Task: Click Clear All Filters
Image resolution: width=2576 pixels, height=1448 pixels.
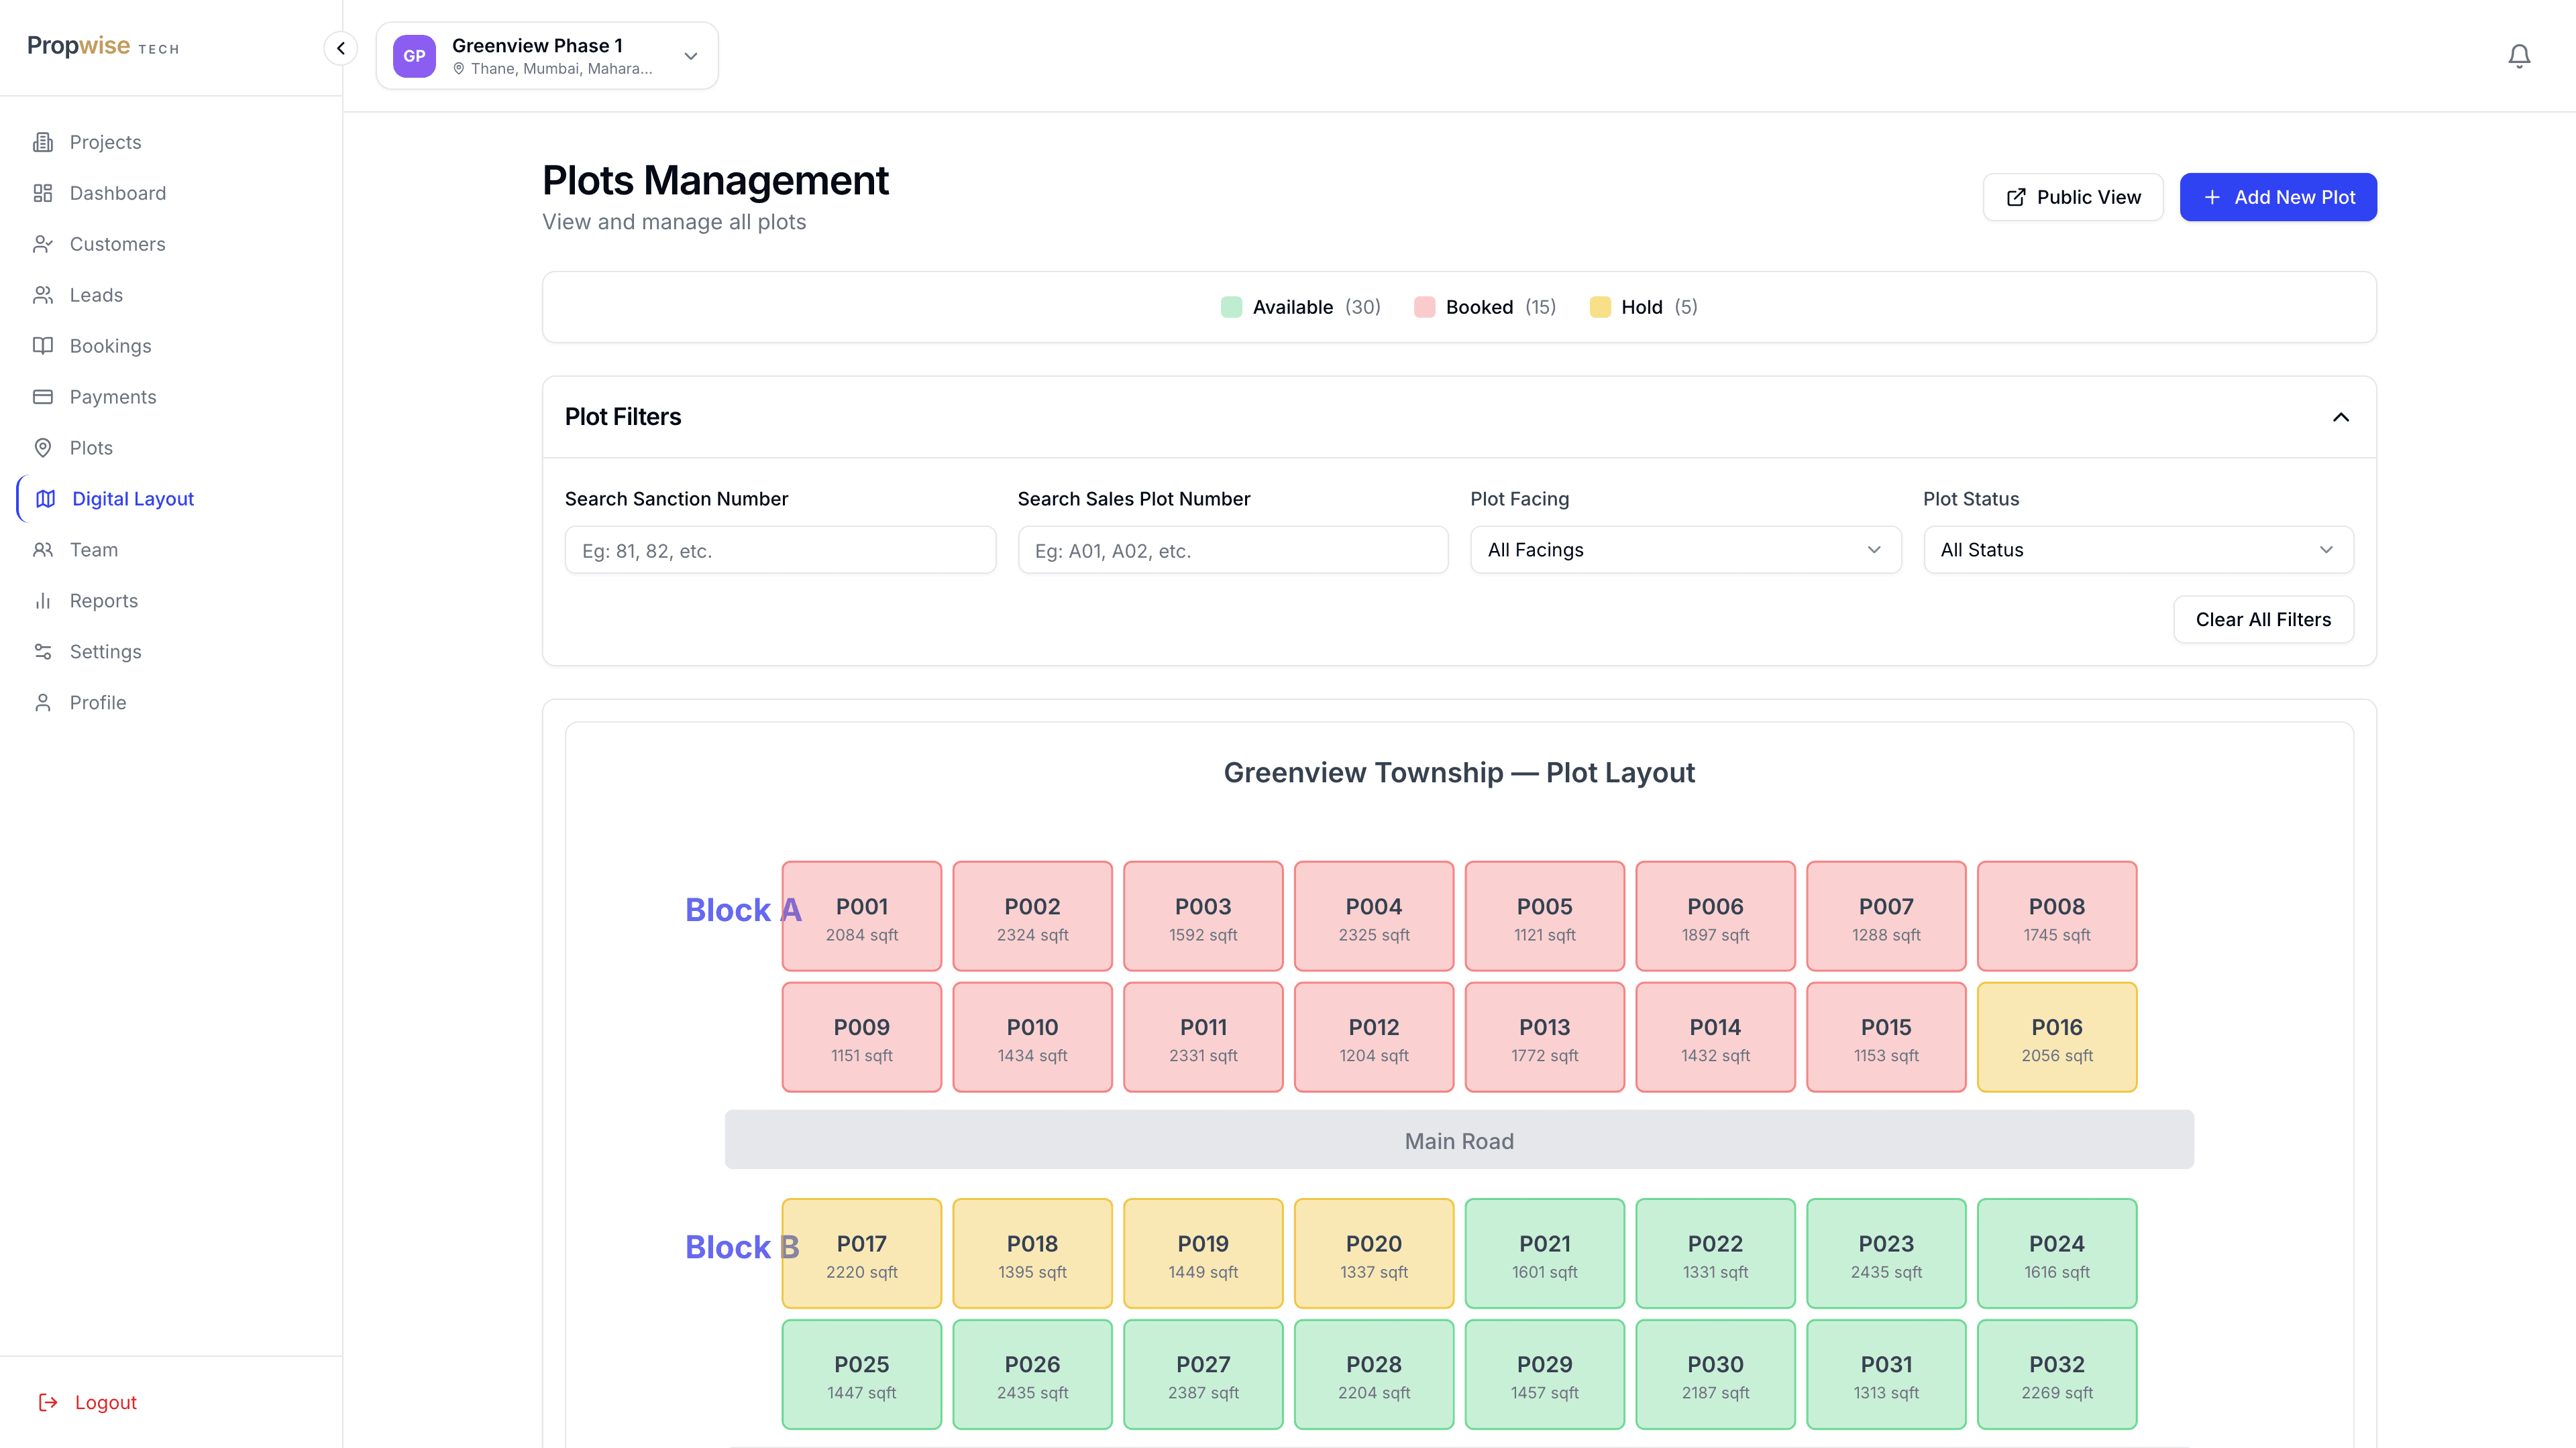Action: pos(2263,619)
